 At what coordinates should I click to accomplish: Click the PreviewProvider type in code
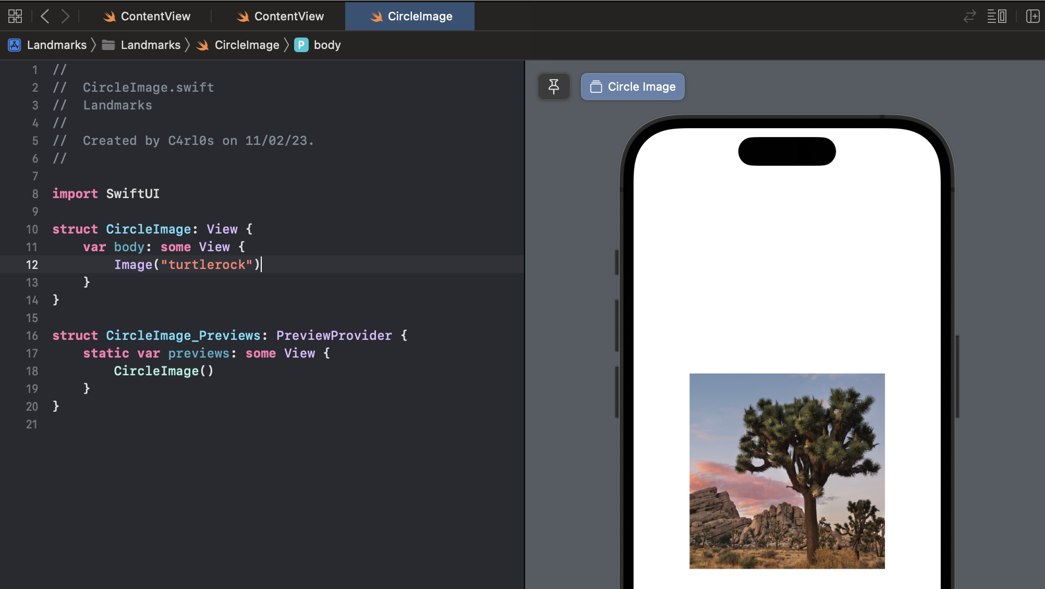(x=334, y=336)
